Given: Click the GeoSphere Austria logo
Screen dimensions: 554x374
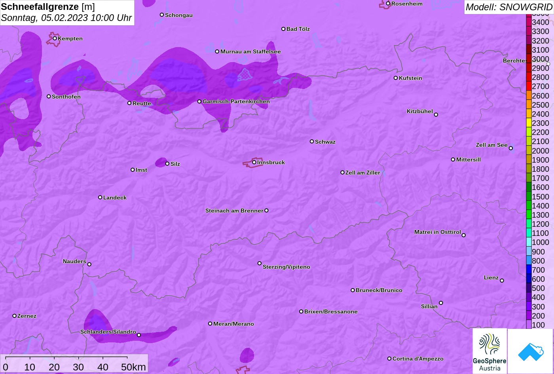Looking at the screenshot, I should pyautogui.click(x=489, y=351).
